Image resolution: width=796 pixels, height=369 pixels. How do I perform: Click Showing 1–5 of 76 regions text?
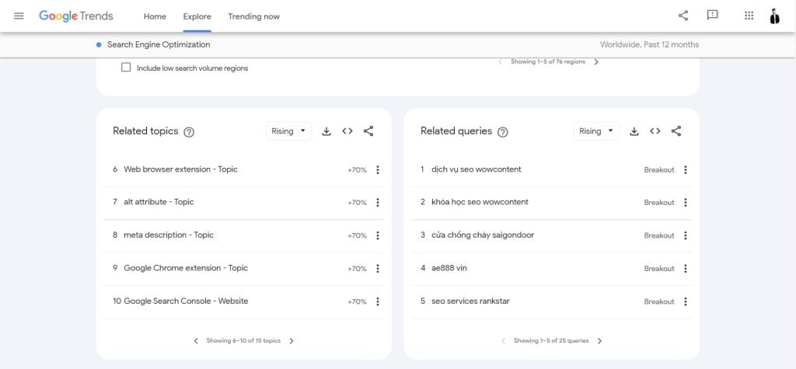click(548, 62)
